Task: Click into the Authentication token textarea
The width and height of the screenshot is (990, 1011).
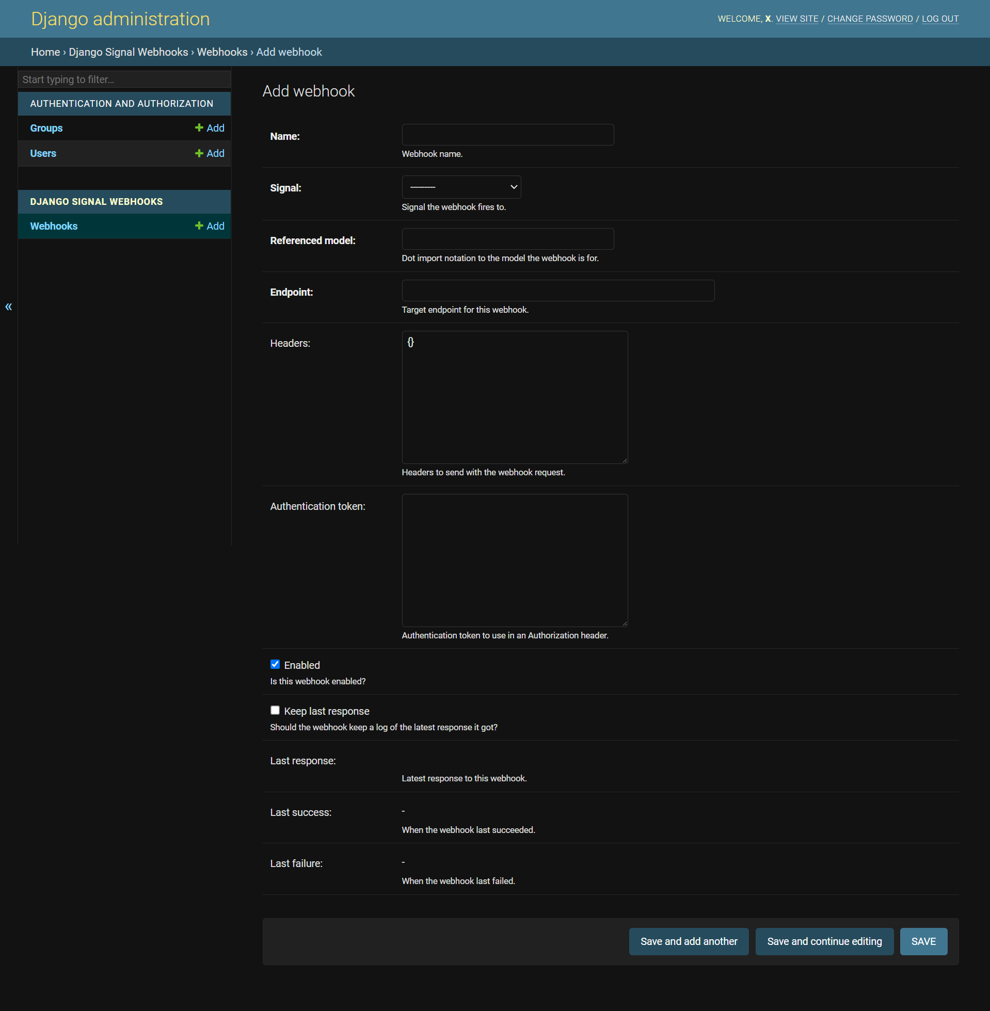Action: pos(515,560)
